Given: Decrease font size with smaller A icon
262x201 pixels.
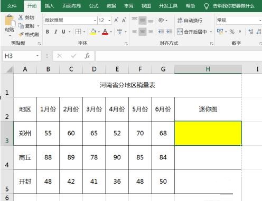Looking at the screenshot, I should tap(124, 20).
